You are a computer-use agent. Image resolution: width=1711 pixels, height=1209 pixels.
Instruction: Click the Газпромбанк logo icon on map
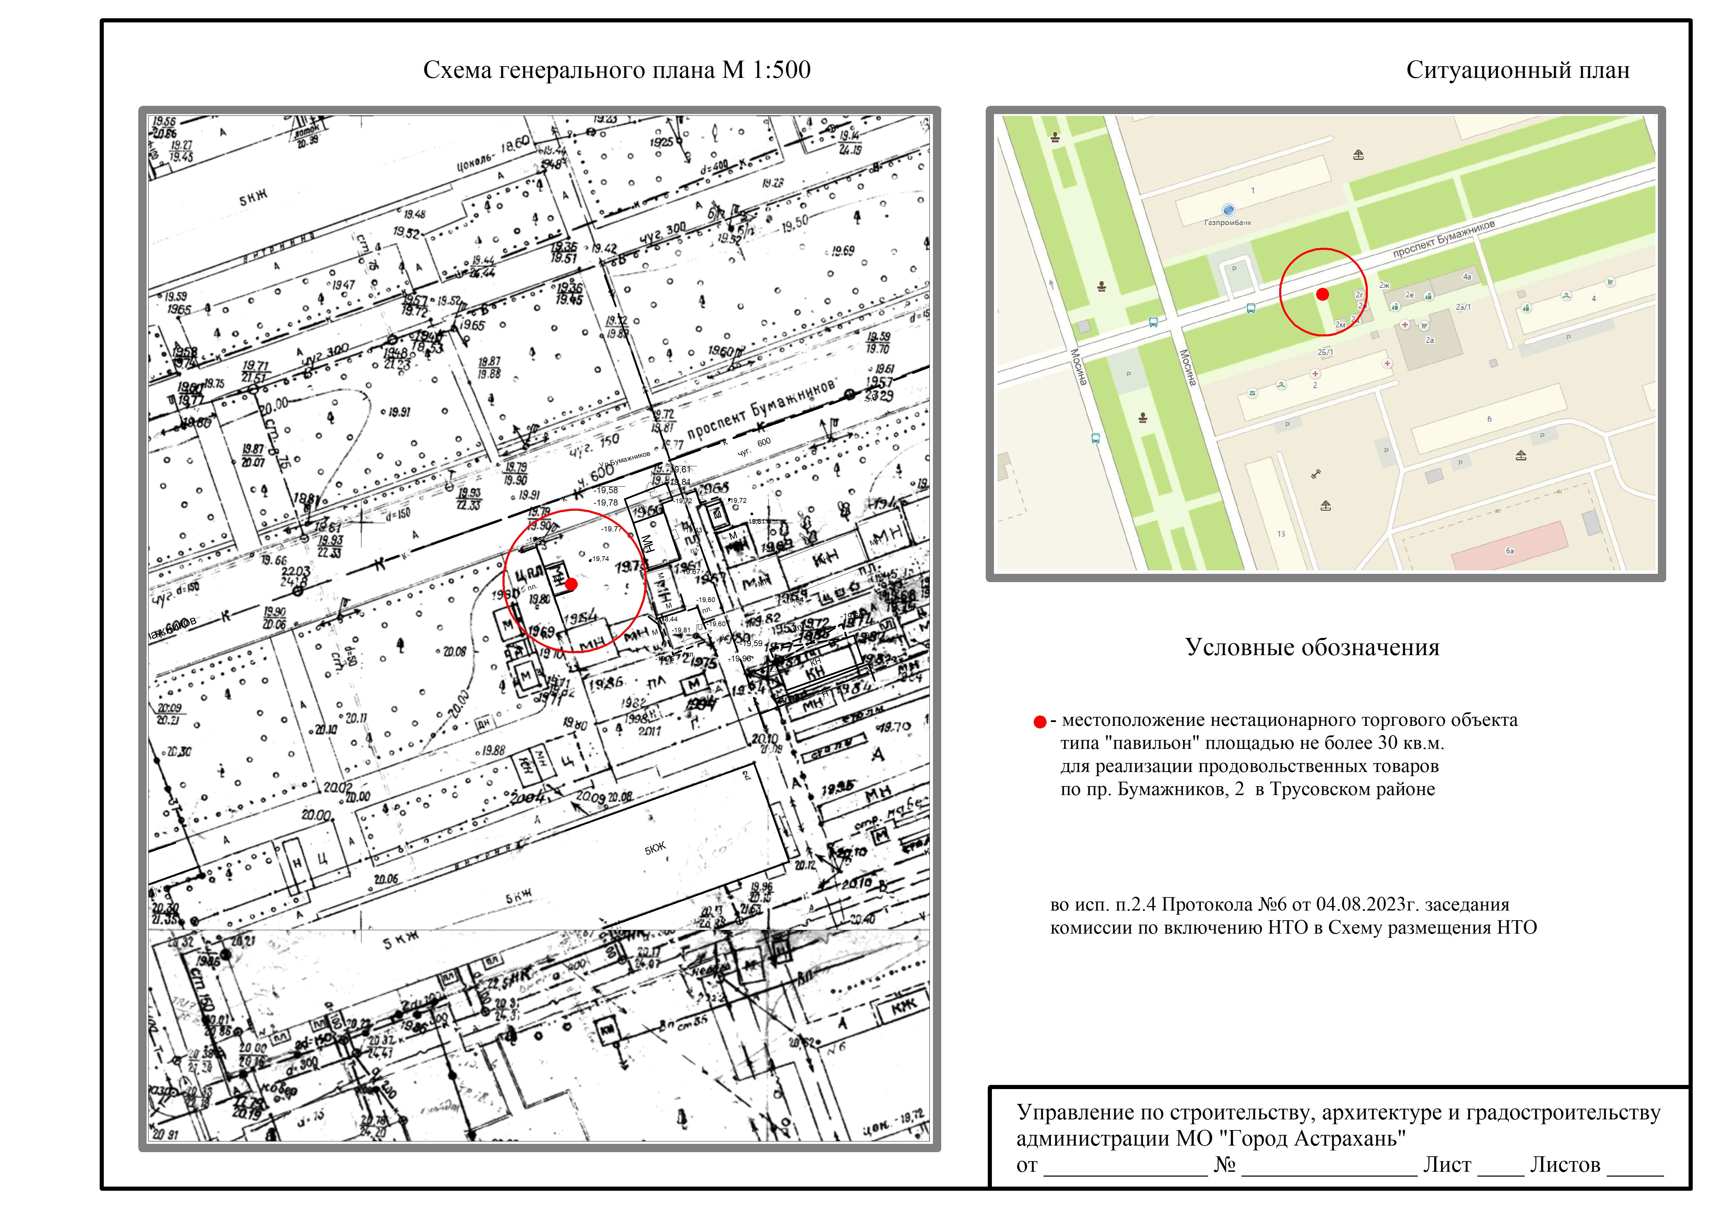(1228, 210)
